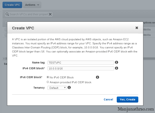Image resolution: width=155 pixels, height=113 pixels.
Task: Click the Cancel link
Action: click(x=108, y=100)
